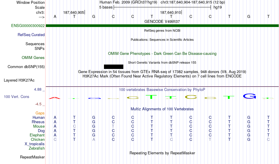
Task: Click the Window Position label
Action: tap(31, 2)
